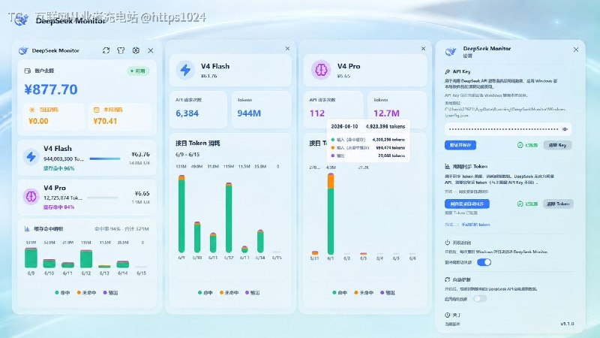Click the V4 Flash usage progress bar
The width and height of the screenshot is (600, 338).
104,158
